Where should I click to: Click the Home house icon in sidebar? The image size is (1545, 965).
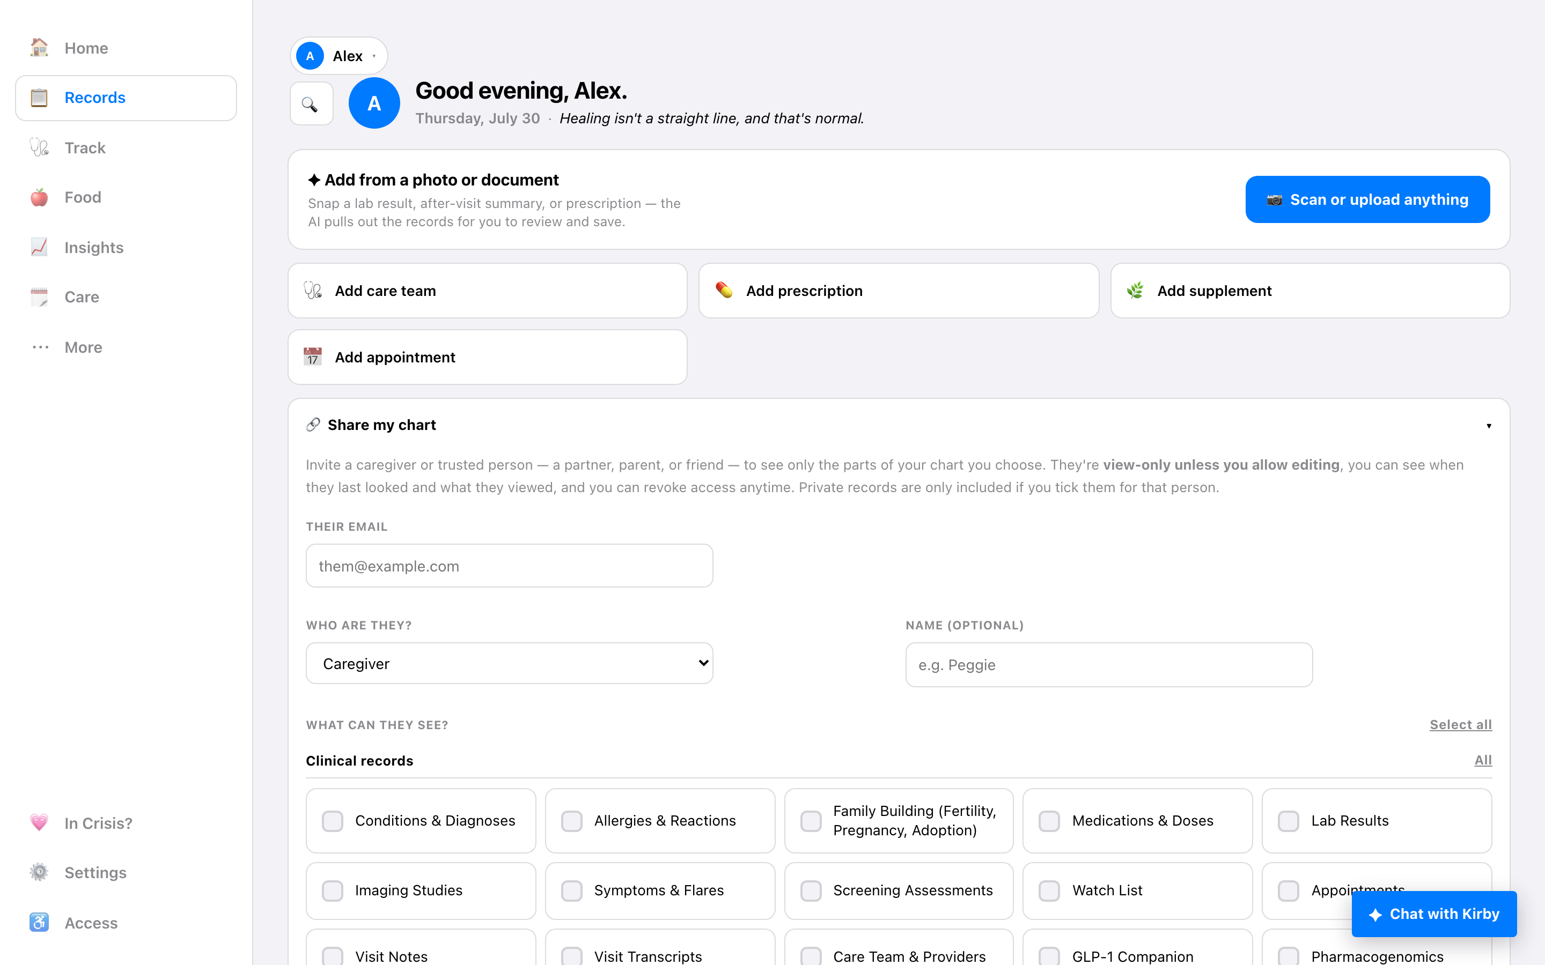tap(39, 48)
